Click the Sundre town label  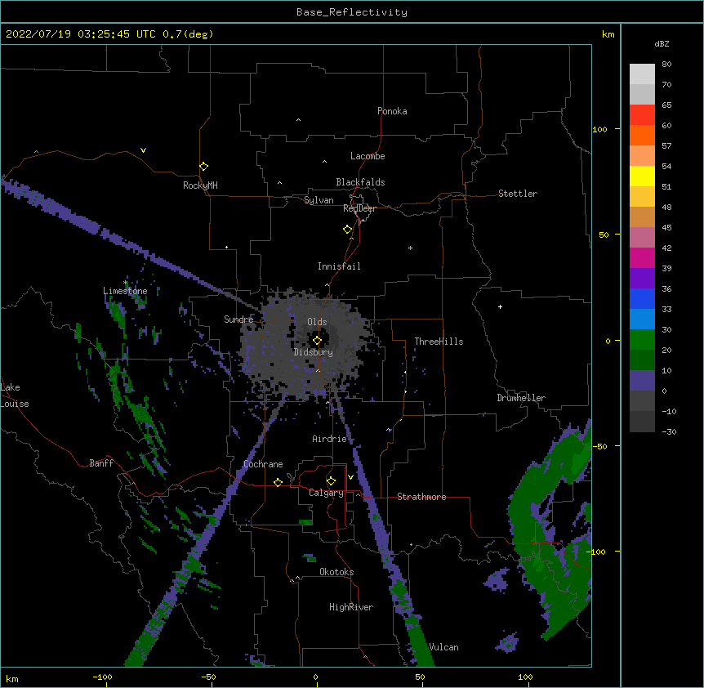pyautogui.click(x=238, y=319)
